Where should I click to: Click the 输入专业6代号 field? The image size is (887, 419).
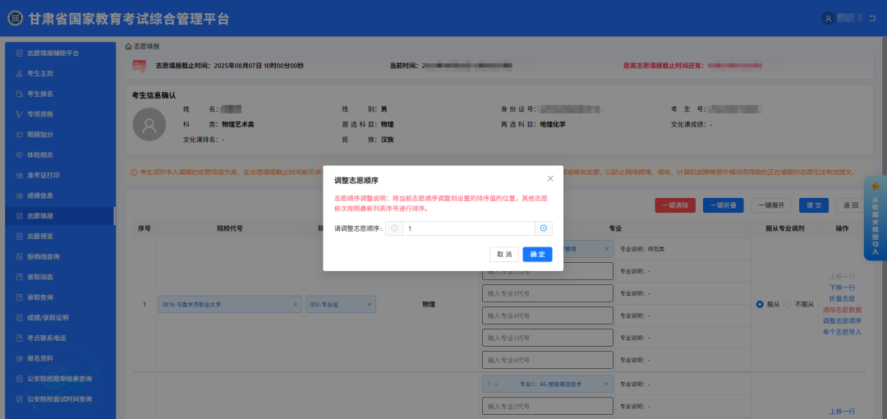tap(548, 360)
